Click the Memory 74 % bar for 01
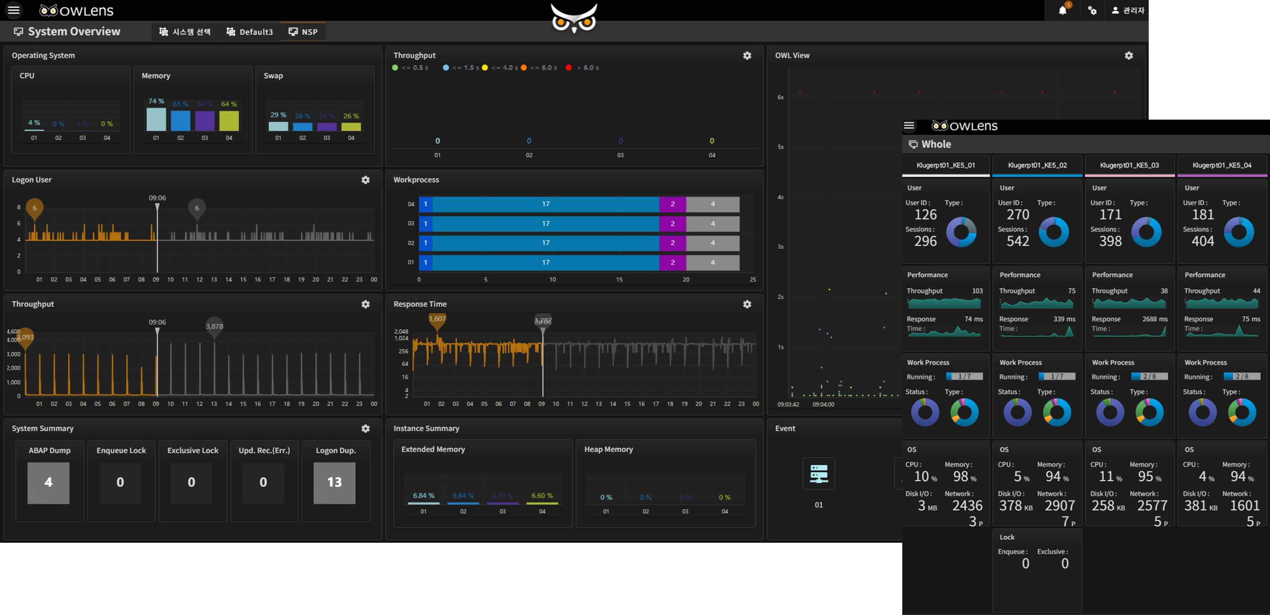 click(156, 119)
